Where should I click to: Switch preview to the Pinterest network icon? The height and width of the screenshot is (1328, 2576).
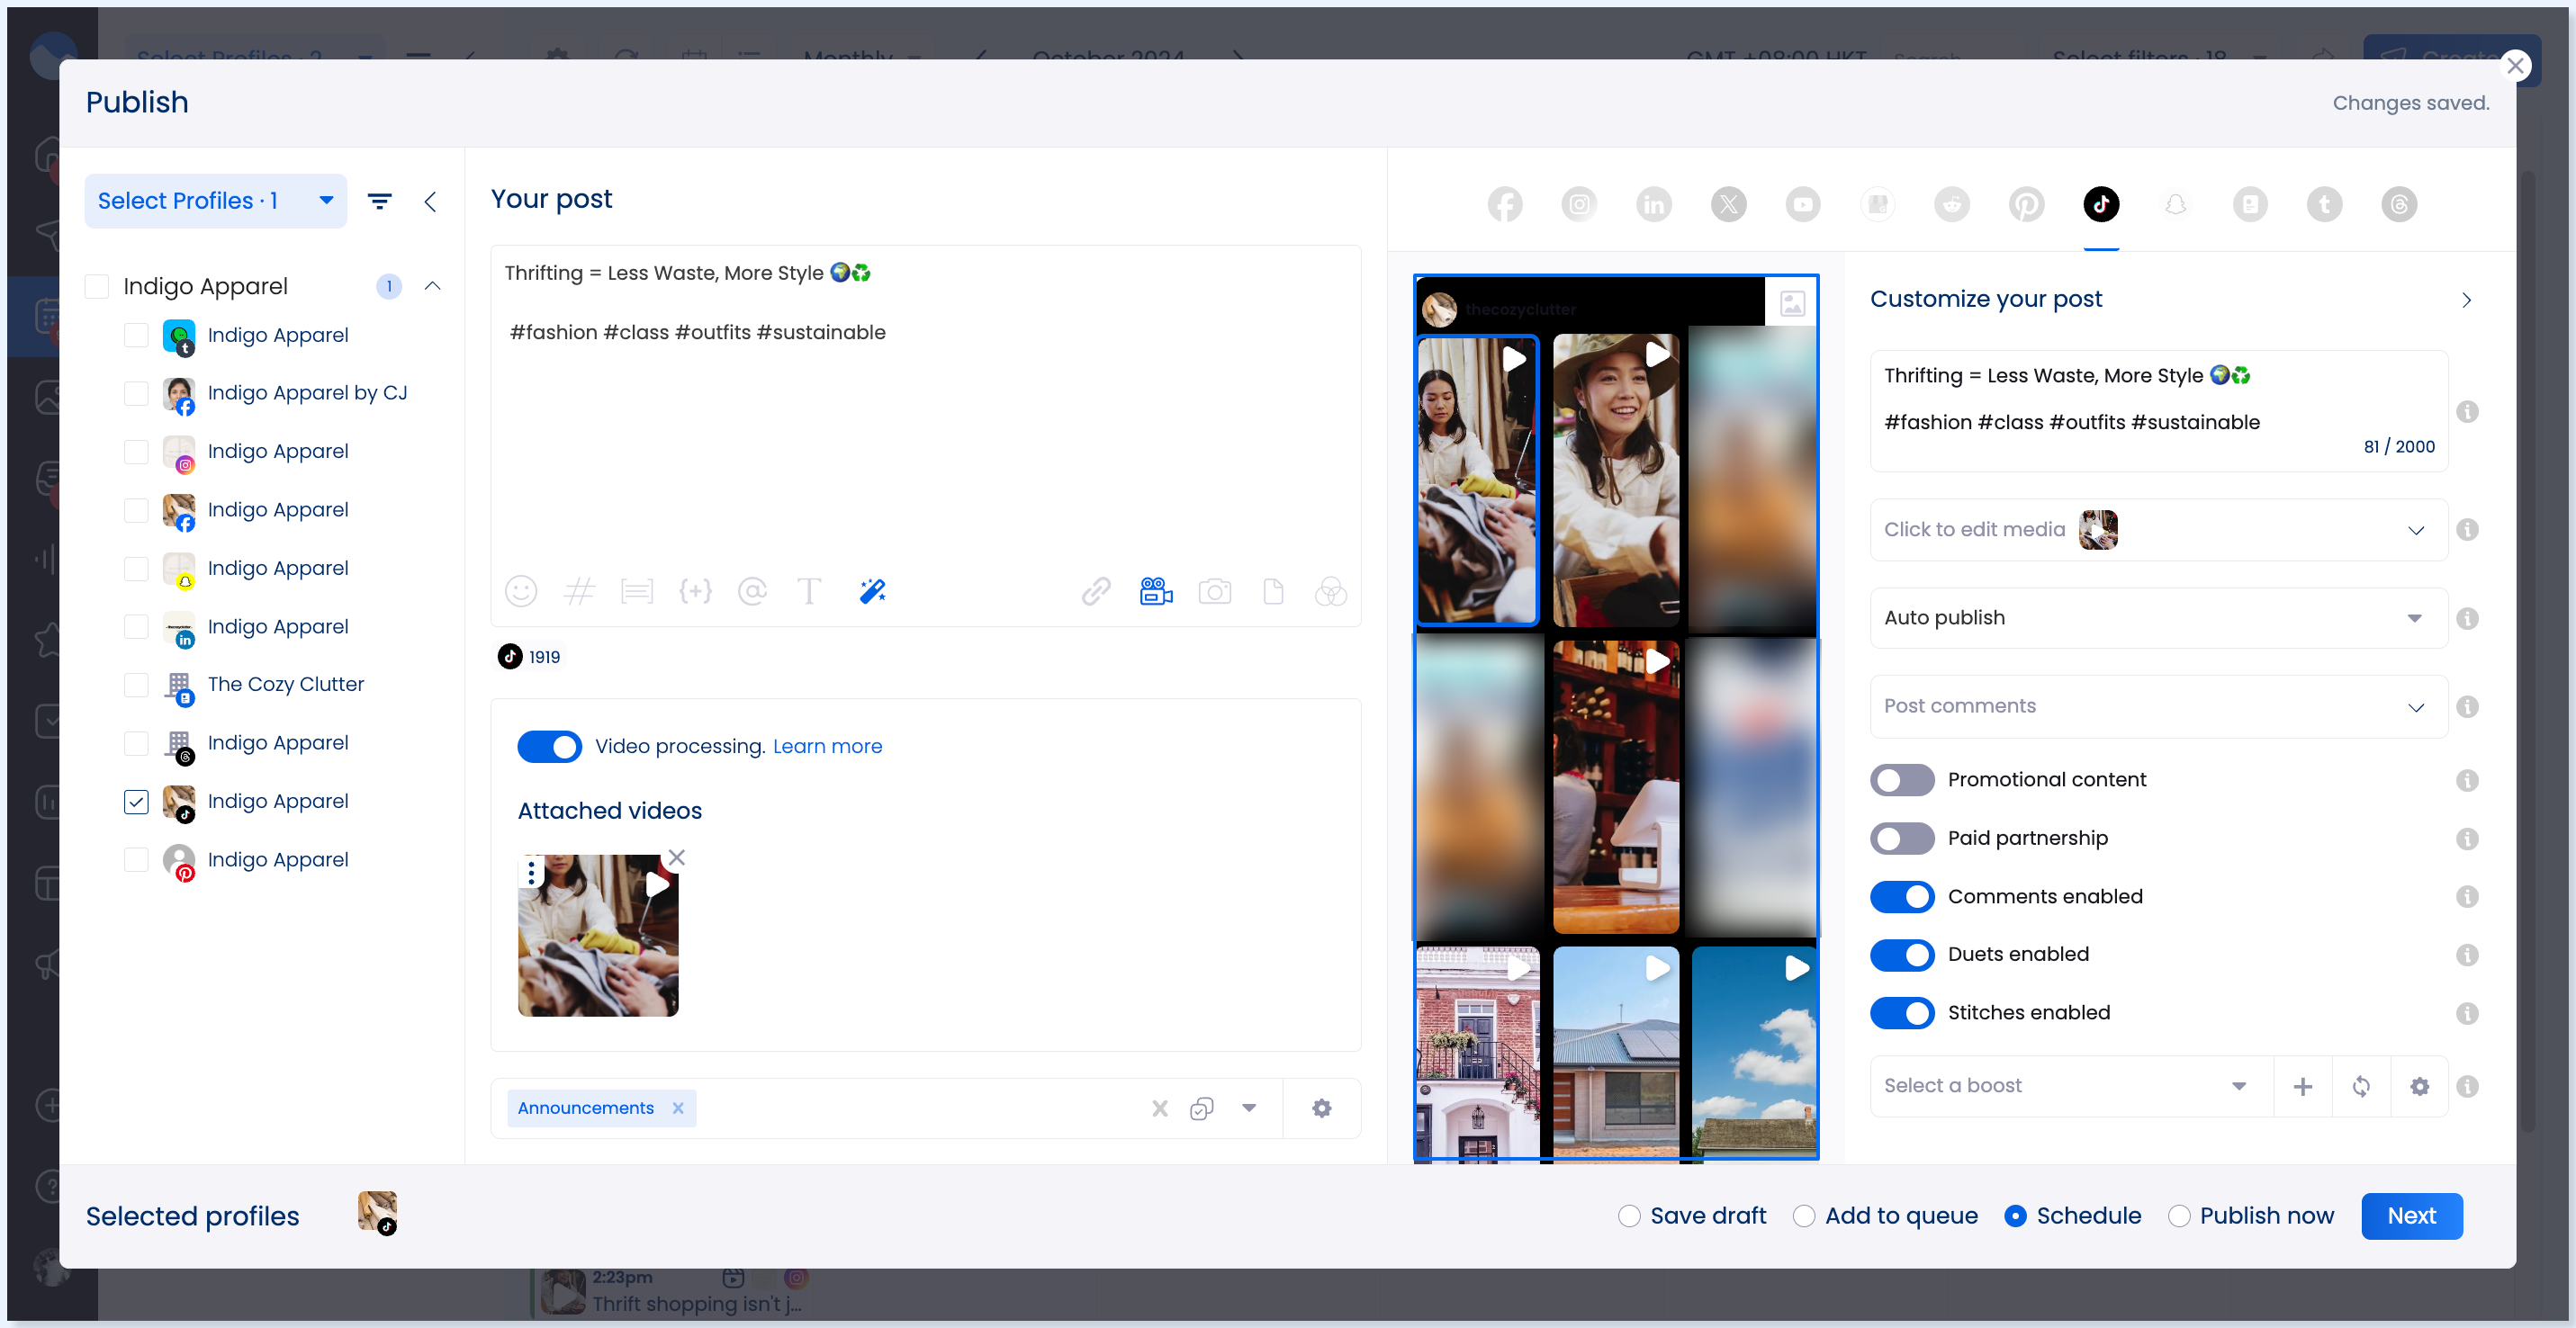tap(2027, 205)
